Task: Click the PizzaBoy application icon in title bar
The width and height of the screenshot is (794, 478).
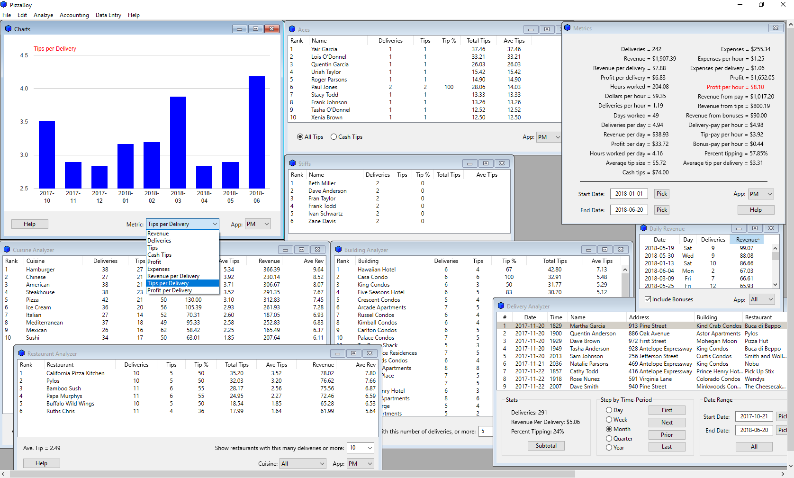Action: pyautogui.click(x=4, y=5)
